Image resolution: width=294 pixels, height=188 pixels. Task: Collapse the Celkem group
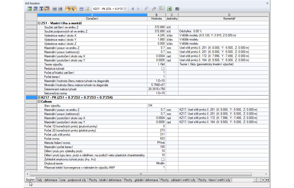click(x=39, y=101)
